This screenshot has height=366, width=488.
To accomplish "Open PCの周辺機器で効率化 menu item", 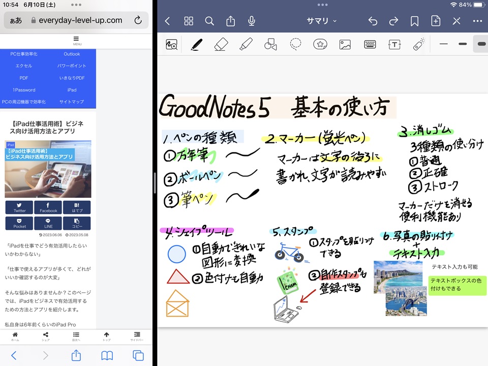I will (x=24, y=102).
